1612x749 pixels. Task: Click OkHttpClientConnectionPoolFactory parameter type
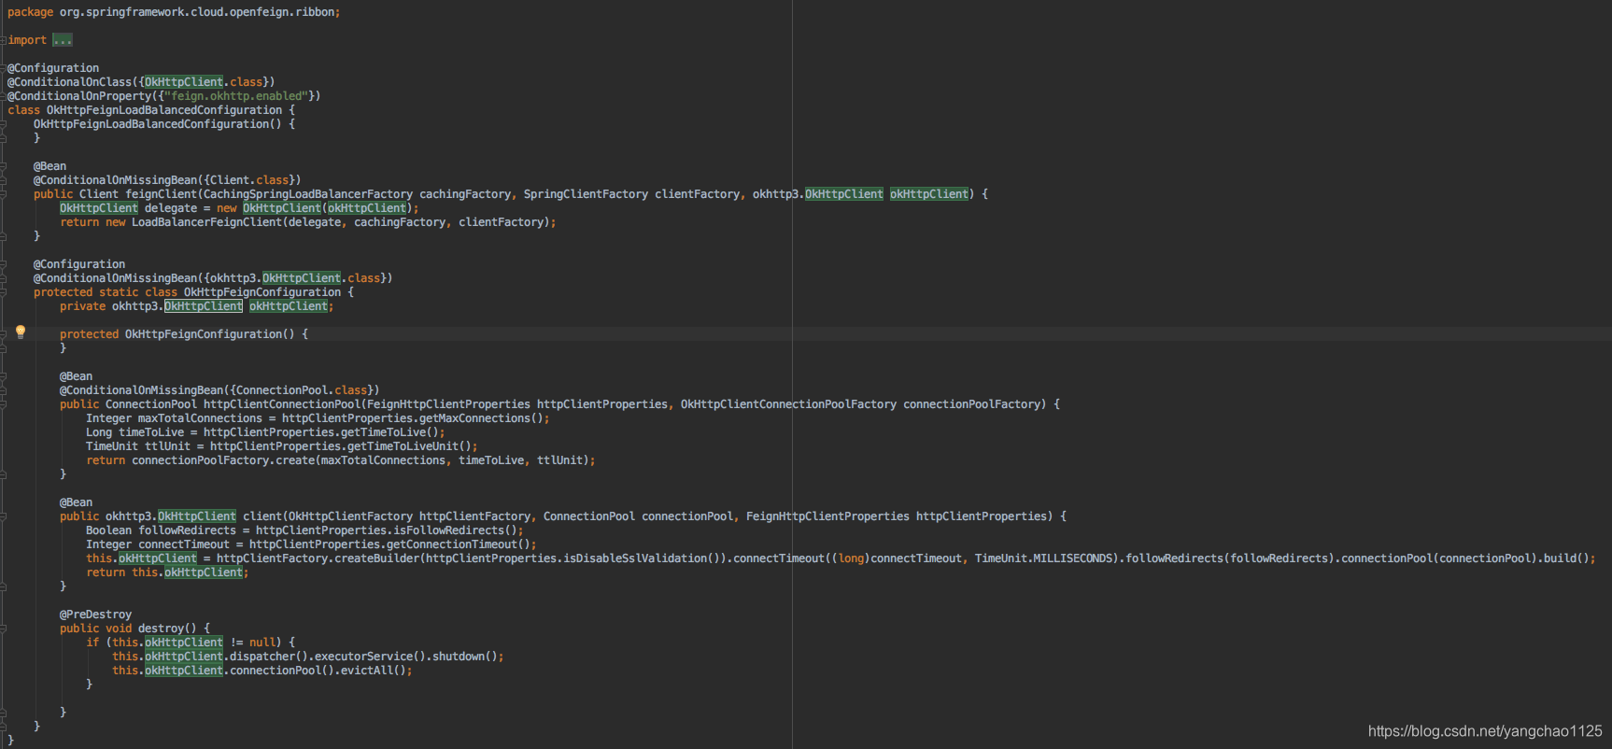(788, 404)
